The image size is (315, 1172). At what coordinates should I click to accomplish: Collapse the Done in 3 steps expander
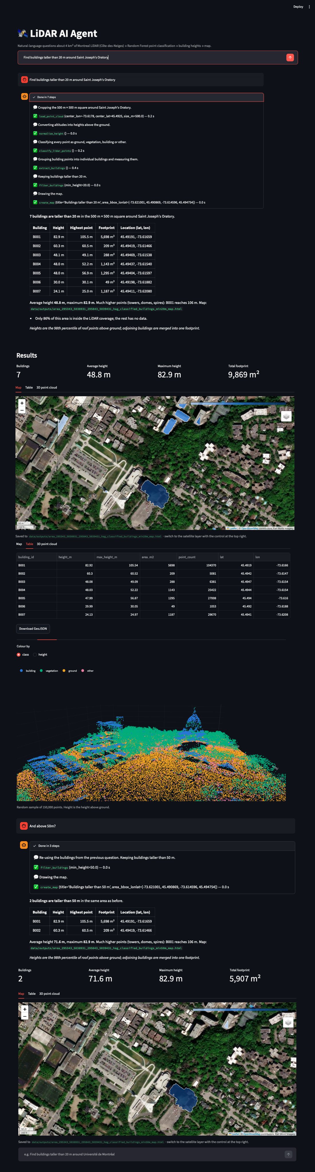(162, 846)
